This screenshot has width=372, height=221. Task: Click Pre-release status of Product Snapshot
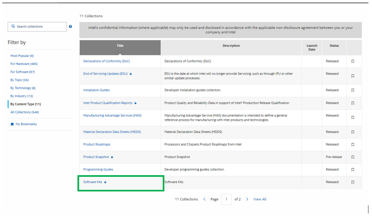[x=334, y=157]
